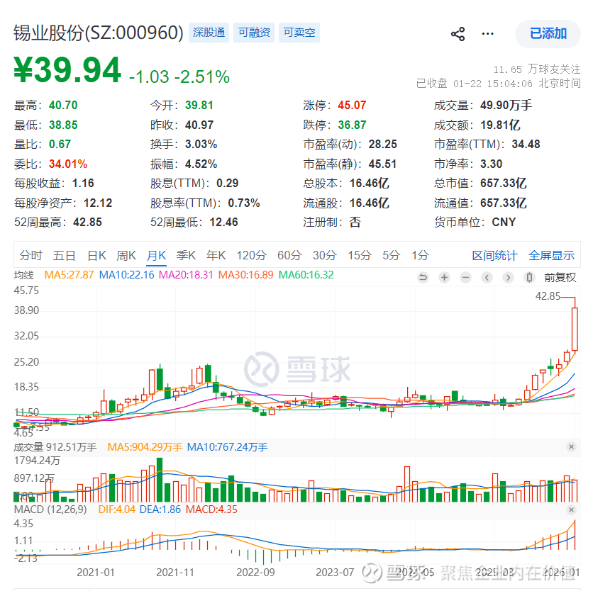The width and height of the screenshot is (593, 591).
Task: Click the 52周最高 value 42.85
Action: [x=87, y=223]
